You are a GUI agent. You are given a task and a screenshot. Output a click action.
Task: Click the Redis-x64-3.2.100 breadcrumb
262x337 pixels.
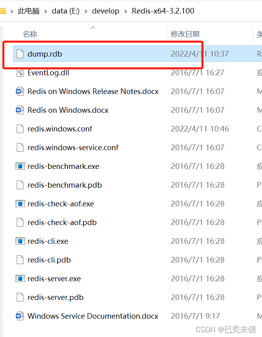[x=163, y=11]
